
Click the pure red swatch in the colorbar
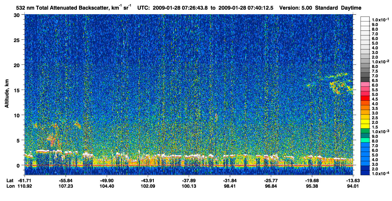pos(365,98)
